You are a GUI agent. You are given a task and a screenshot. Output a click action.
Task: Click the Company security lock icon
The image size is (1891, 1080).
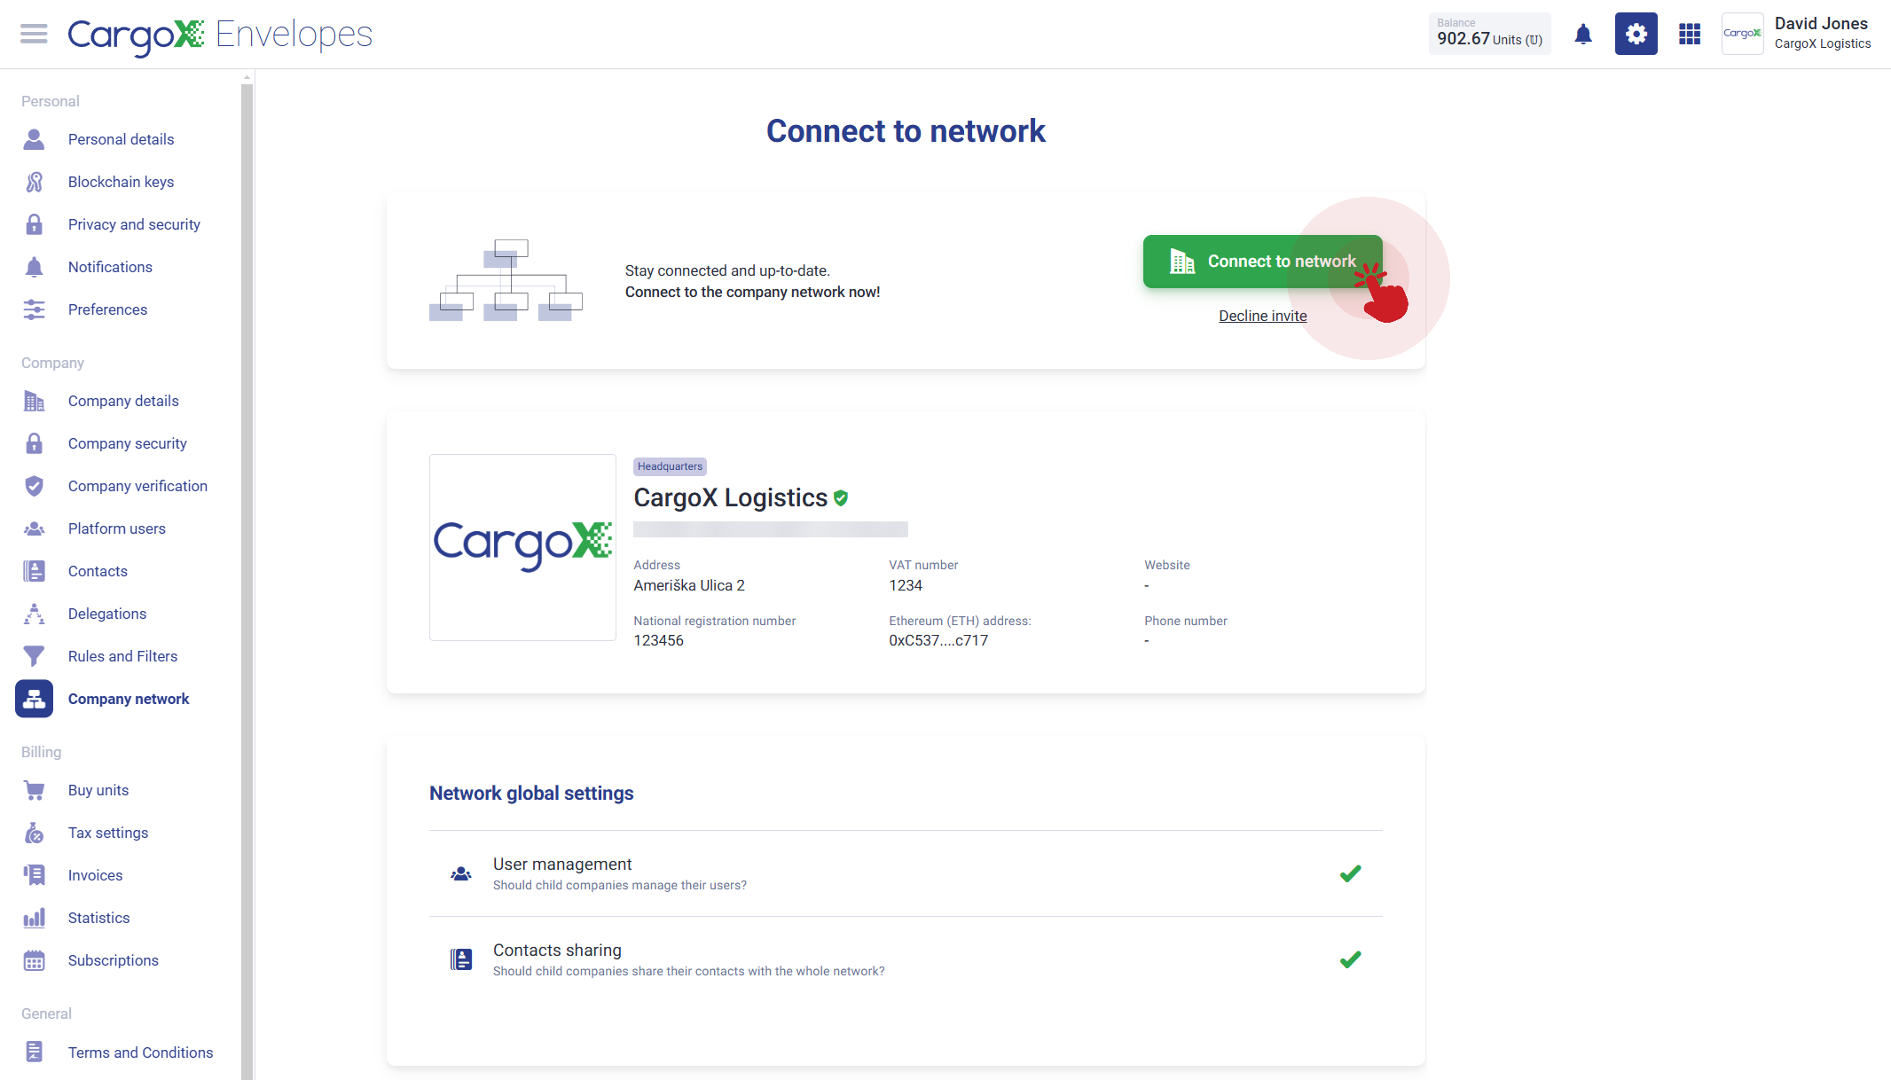click(x=34, y=443)
